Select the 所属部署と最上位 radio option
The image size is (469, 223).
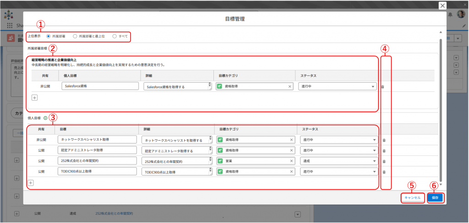point(76,36)
